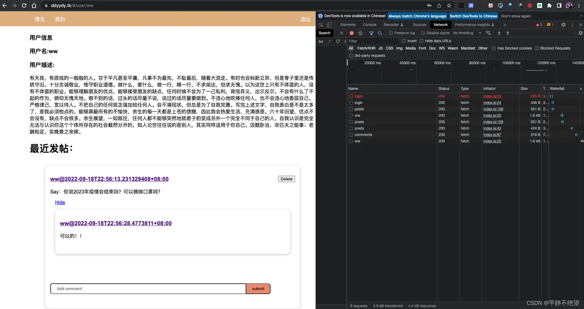The image size is (584, 309).
Task: Toggle match case Aa in search
Action: (x=321, y=41)
